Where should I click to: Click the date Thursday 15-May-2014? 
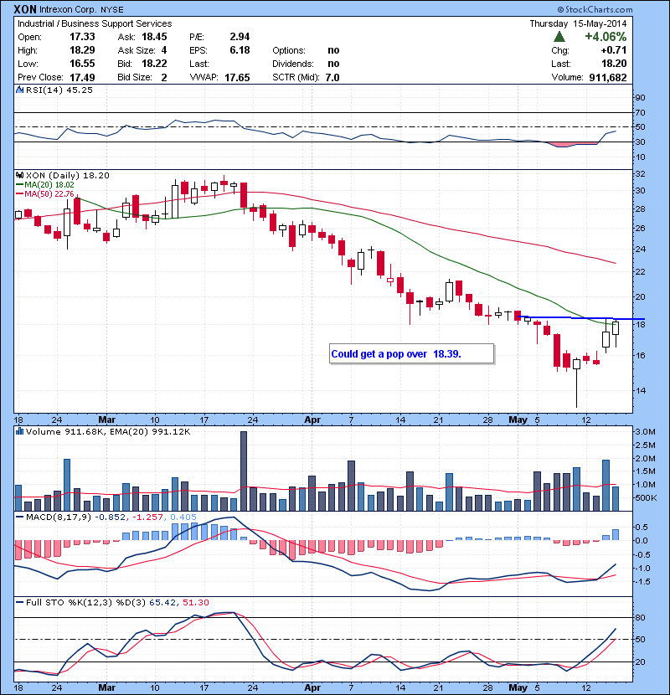pos(578,23)
